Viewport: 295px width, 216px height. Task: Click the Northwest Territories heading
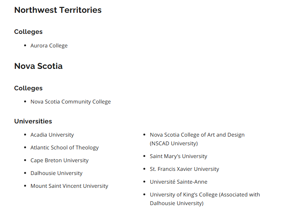tap(58, 10)
